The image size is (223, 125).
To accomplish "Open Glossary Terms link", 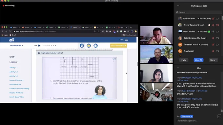I will point(15,84).
